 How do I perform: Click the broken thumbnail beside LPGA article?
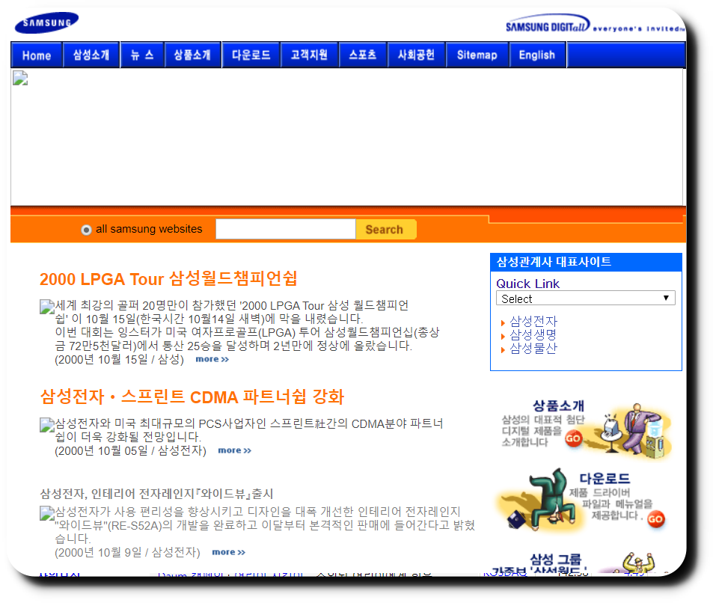coord(47,307)
